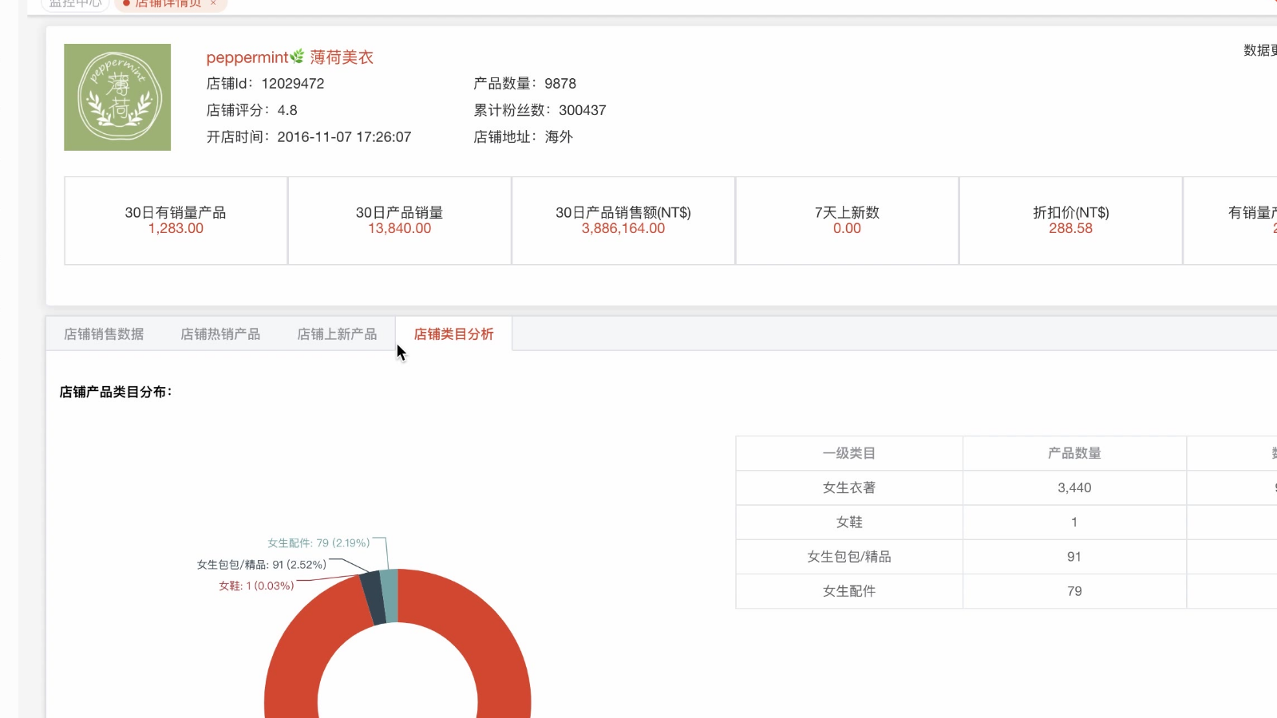Open the peppermint 薄荷美衣 store name link

[x=289, y=57]
